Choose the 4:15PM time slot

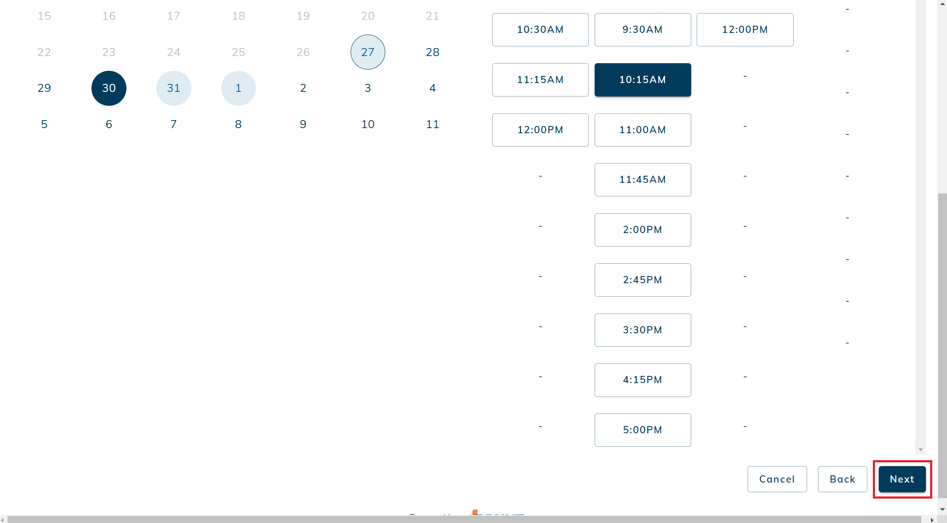[643, 380]
